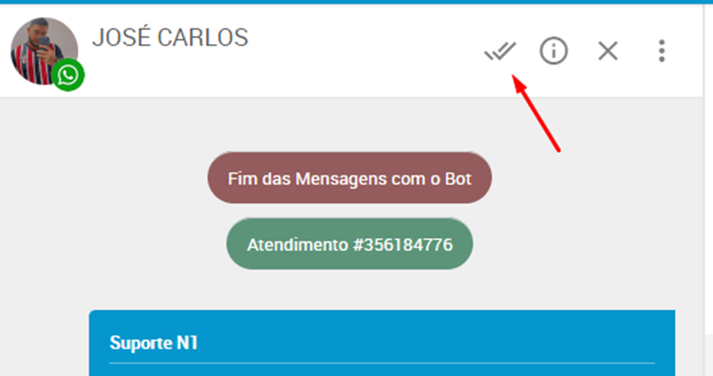
Task: Open the three-dot more options menu
Action: point(661,51)
